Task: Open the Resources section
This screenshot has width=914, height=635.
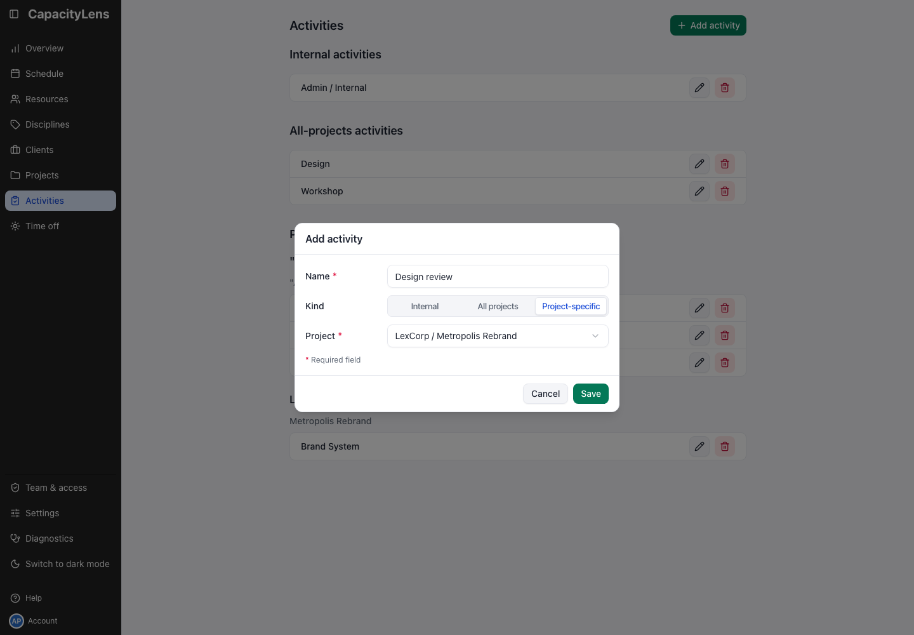Action: click(60, 99)
